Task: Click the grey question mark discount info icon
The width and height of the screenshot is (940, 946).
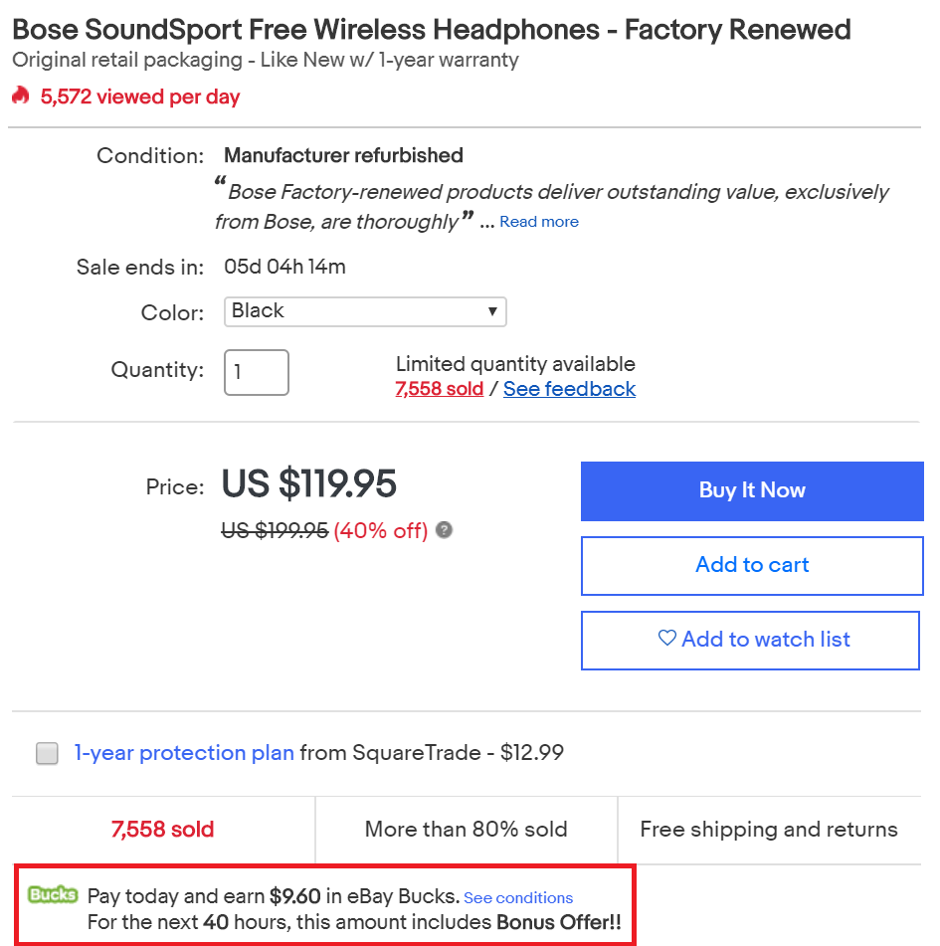Action: click(x=444, y=530)
